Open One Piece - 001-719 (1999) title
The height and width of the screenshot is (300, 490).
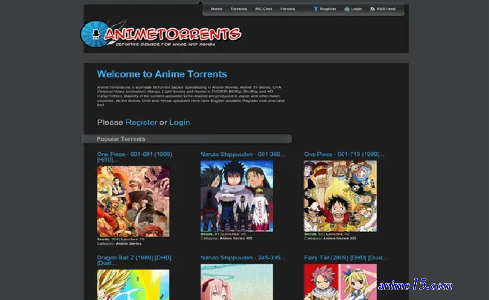coord(344,154)
